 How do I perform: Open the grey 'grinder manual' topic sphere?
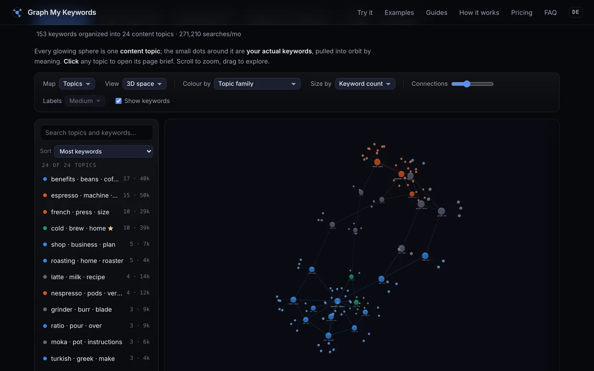tap(421, 204)
